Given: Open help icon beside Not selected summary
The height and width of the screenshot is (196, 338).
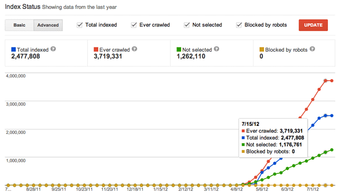Looking at the screenshot, I should point(217,49).
